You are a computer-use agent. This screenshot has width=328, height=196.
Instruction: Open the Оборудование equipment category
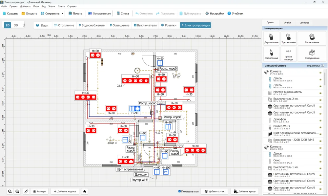click(x=312, y=54)
